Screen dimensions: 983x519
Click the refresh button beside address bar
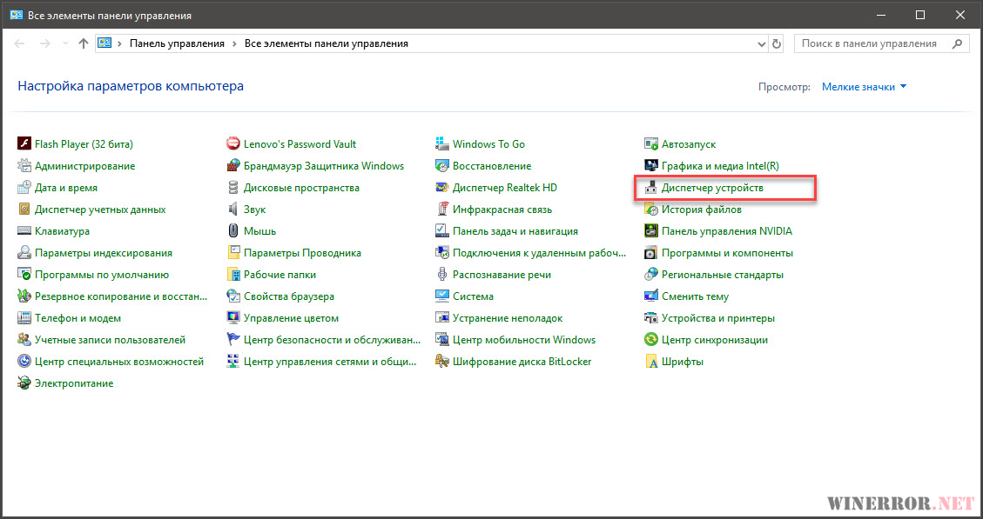778,43
